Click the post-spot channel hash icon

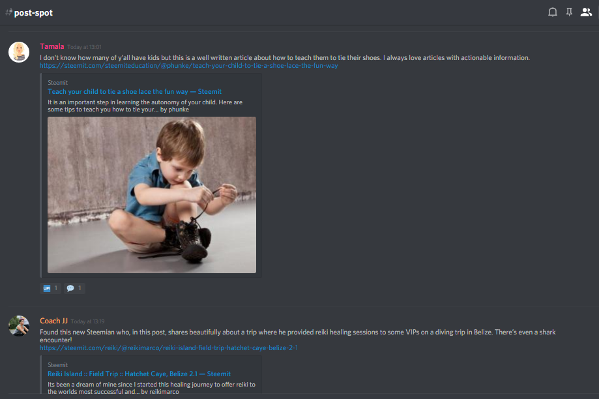8,12
